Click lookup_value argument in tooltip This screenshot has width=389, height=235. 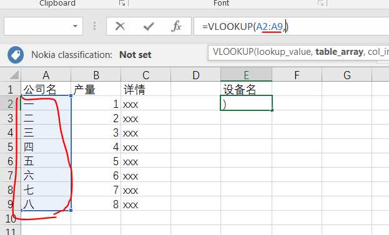[x=284, y=52]
